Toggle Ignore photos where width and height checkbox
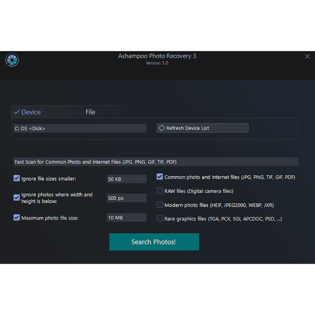The height and width of the screenshot is (315, 315). (x=17, y=198)
